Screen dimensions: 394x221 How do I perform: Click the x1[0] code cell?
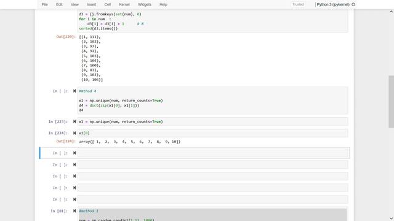pos(213,133)
